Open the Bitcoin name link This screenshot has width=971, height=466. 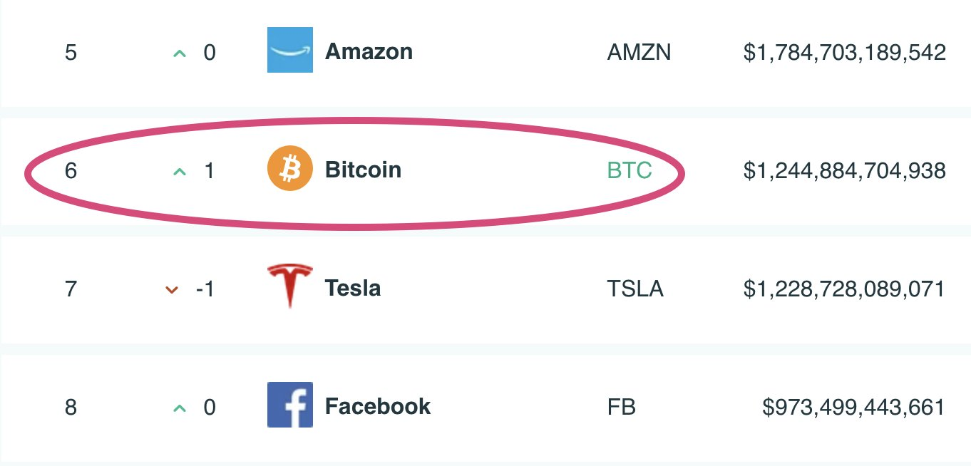[x=363, y=170]
